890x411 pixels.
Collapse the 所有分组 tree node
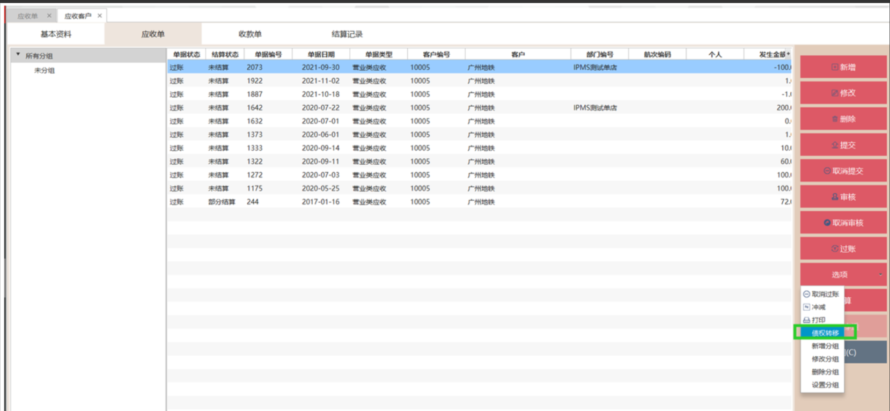point(18,55)
